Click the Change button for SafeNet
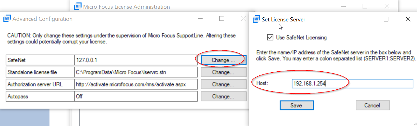The image size is (417, 126). click(223, 60)
